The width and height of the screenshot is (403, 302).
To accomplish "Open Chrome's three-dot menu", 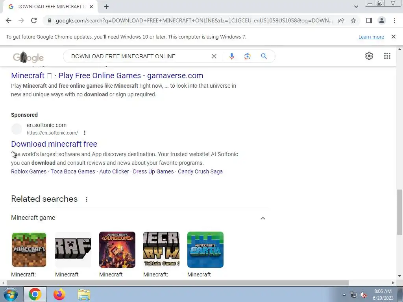I will click(394, 20).
